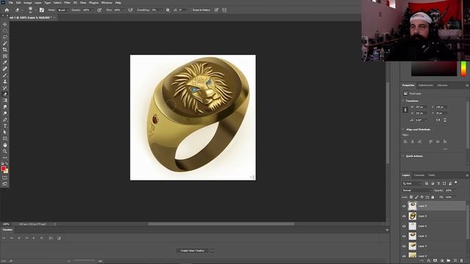Select the History Brush tool
This screenshot has height=264, width=470.
tap(5, 88)
